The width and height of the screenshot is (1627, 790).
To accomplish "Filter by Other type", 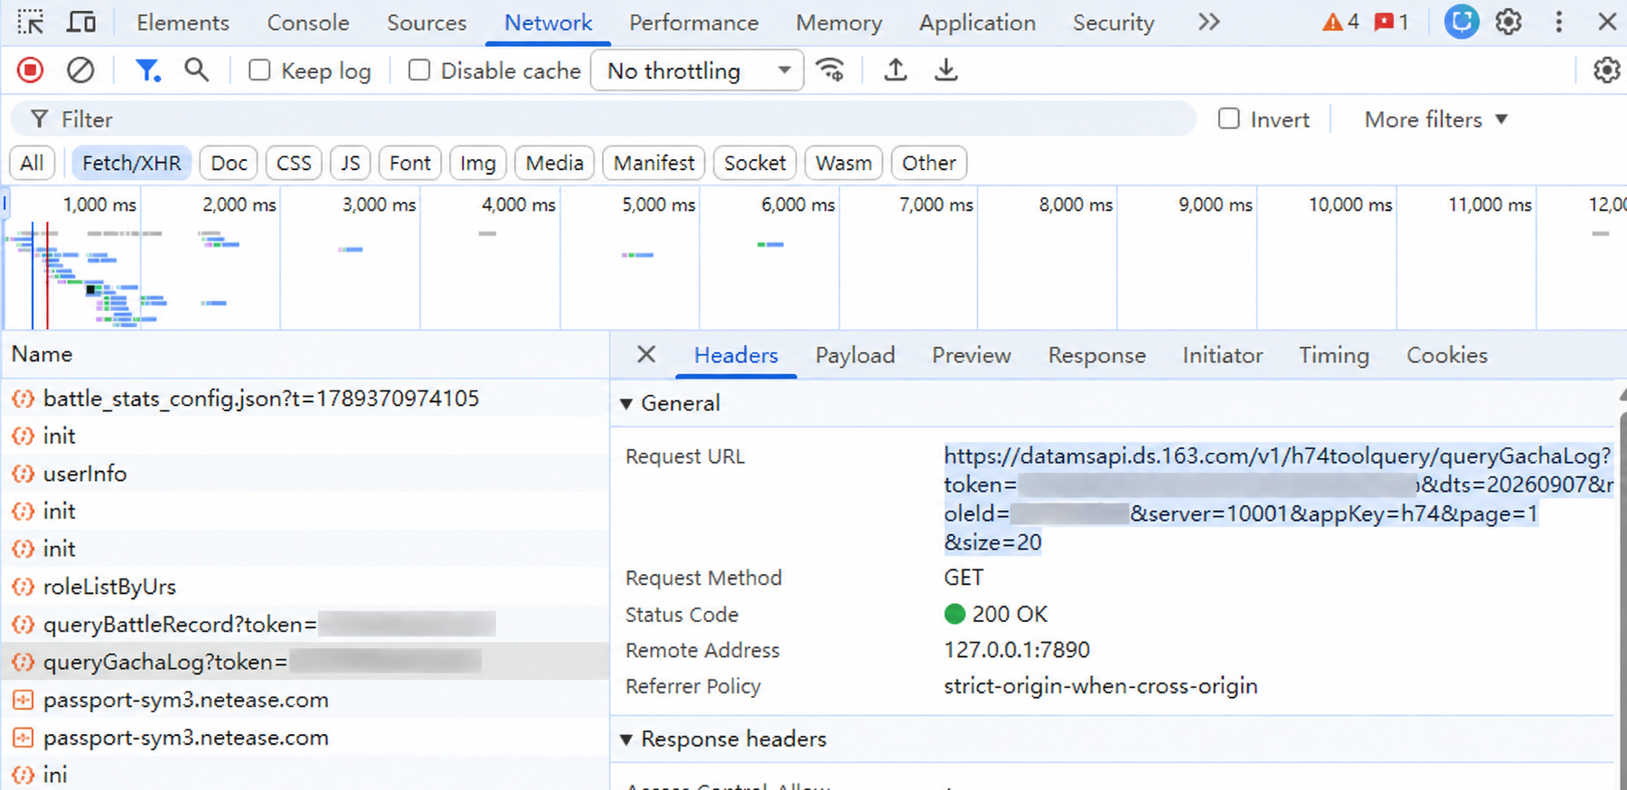I will pyautogui.click(x=929, y=163).
